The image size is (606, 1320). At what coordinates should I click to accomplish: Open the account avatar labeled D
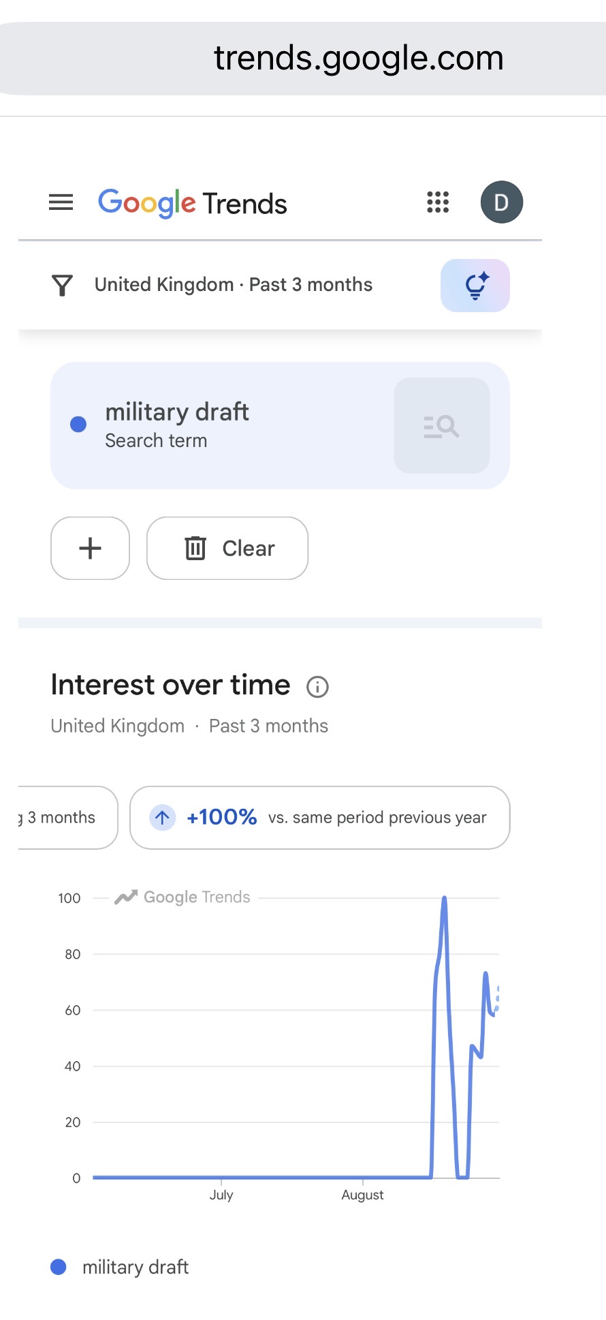(502, 202)
